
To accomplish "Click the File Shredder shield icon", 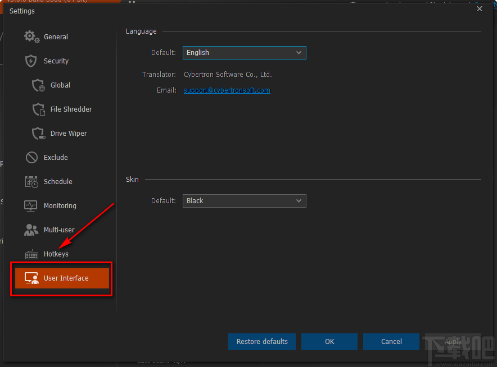I will (38, 109).
